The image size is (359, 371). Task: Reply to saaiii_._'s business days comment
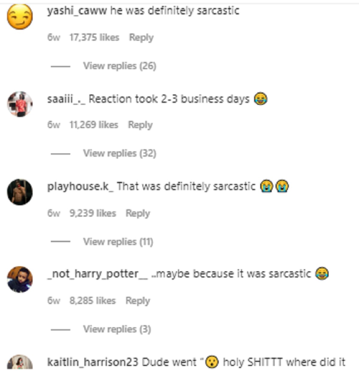pyautogui.click(x=140, y=125)
